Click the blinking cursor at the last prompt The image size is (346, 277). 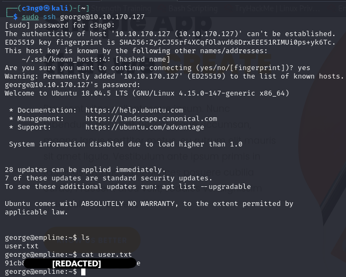pos(83,272)
